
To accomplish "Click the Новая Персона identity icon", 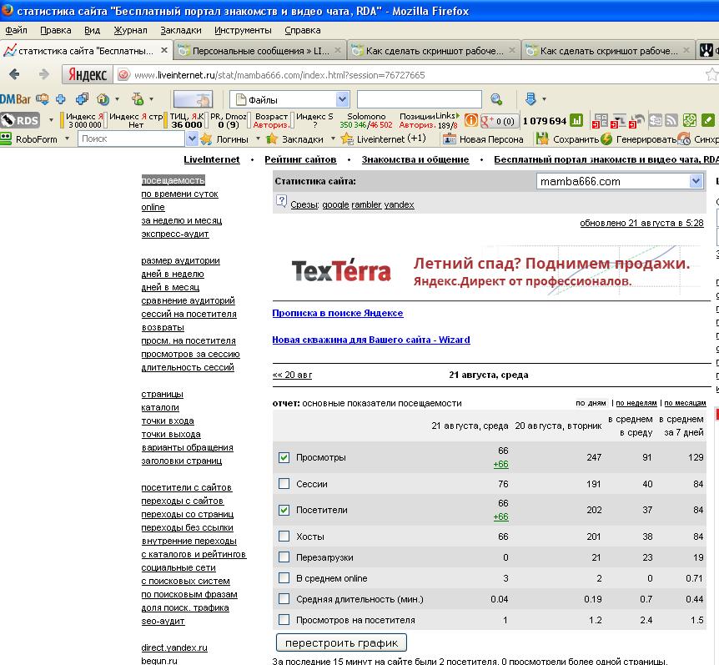I will (x=449, y=139).
